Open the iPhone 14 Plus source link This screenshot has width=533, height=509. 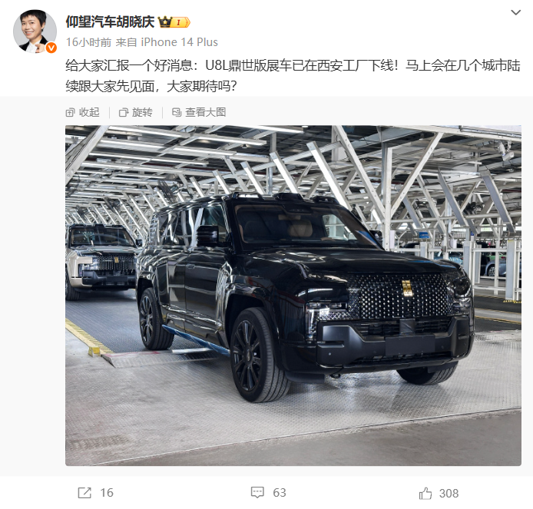[x=179, y=42]
